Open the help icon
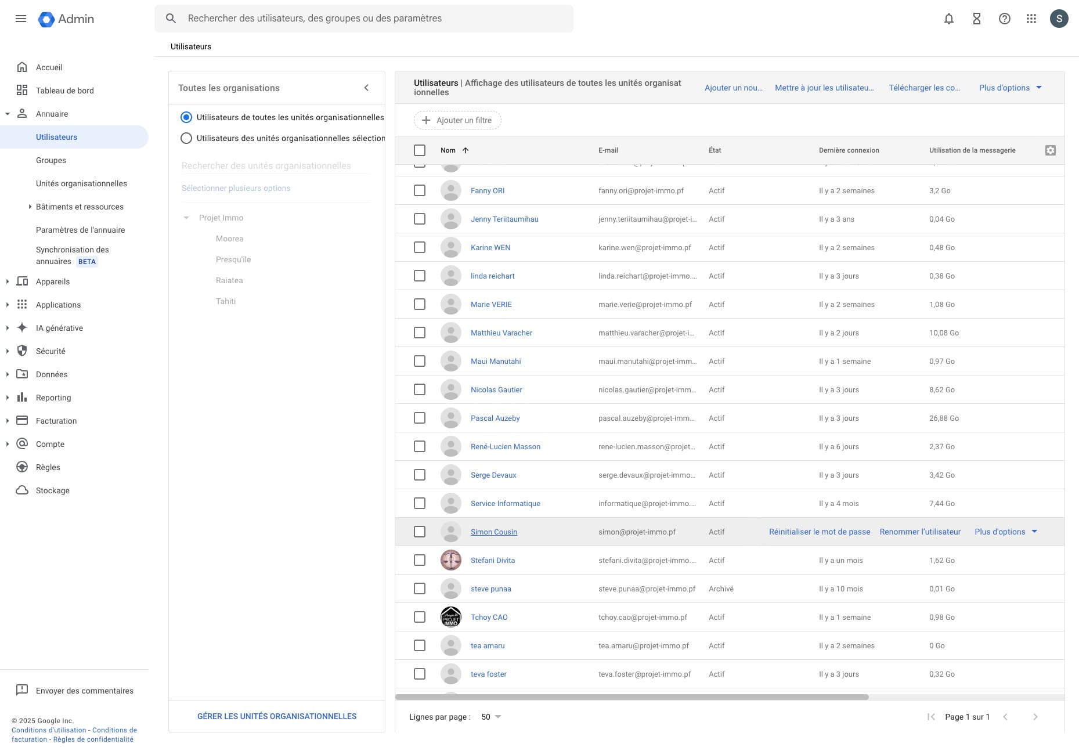 pos(1004,19)
